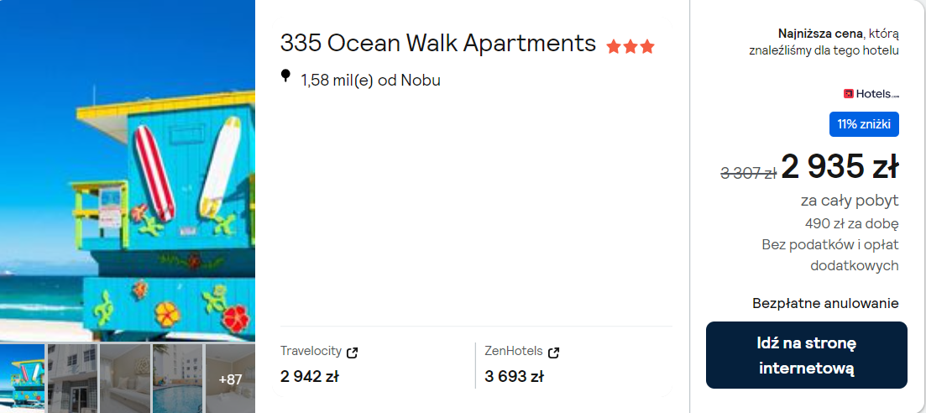Click the ZenHotels external link icon

tap(554, 352)
